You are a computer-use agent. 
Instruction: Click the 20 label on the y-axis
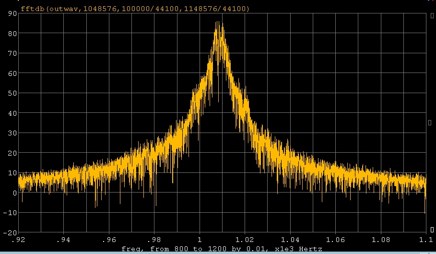tap(12, 153)
